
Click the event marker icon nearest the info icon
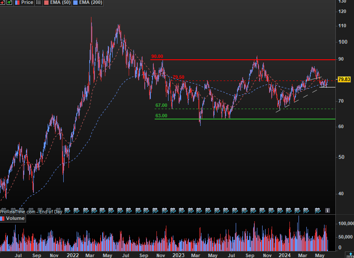(x=318, y=210)
